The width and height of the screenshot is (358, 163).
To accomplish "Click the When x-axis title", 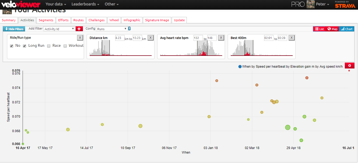I will (x=186, y=153).
